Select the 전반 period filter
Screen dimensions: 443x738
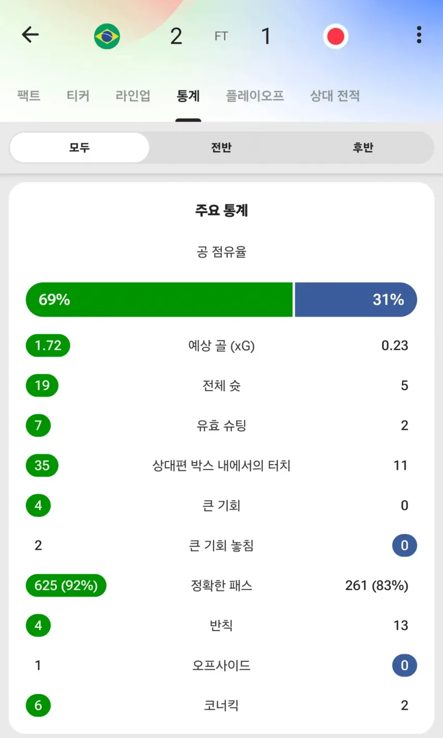click(221, 148)
